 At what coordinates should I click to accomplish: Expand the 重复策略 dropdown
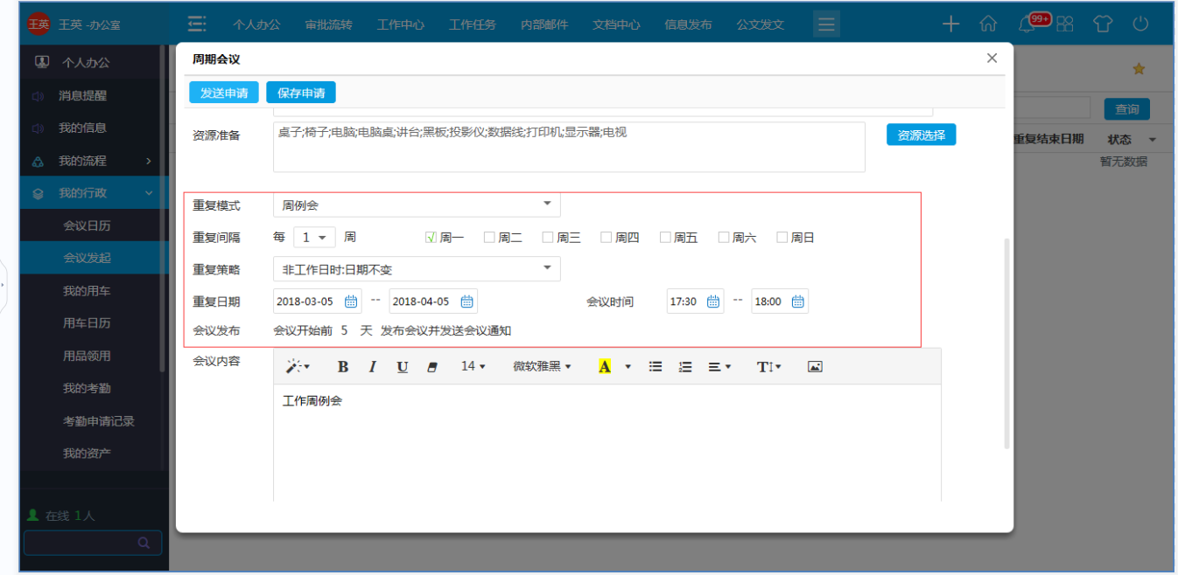tap(417, 269)
